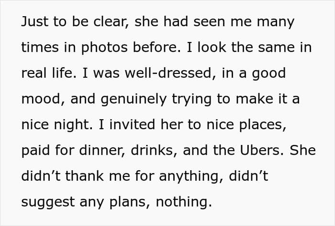Screen dimensions: 335x226
Task: Click the word "suggest" in the last line
Action: click(45, 202)
